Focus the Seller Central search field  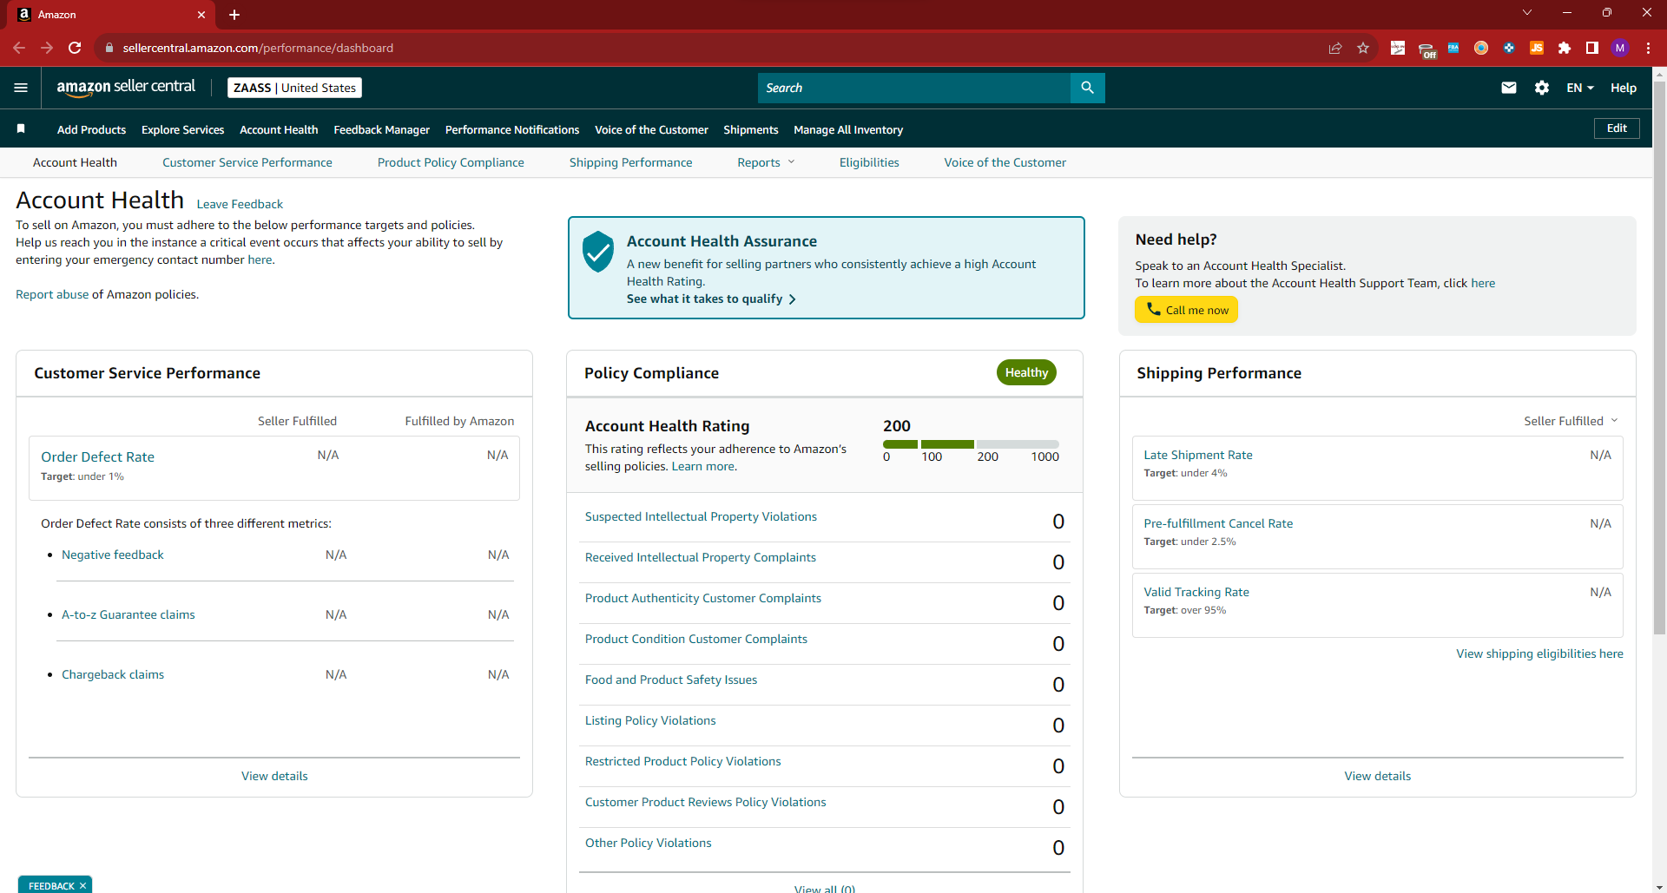[914, 88]
